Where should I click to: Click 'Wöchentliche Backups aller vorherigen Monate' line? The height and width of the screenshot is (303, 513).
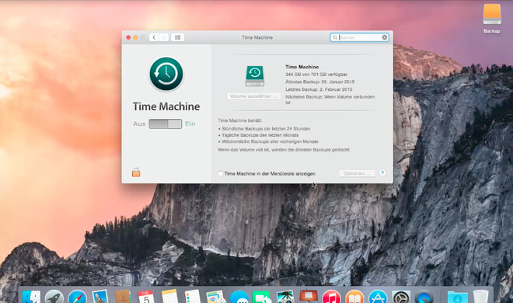pos(270,141)
